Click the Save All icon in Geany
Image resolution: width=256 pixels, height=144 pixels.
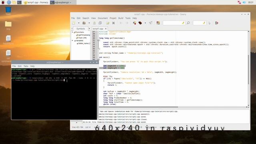(x=100, y=23)
